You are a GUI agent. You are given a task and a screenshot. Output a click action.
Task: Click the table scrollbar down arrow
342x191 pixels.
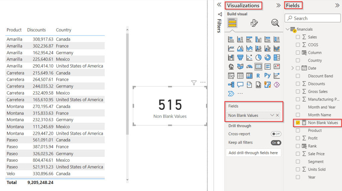point(127,180)
